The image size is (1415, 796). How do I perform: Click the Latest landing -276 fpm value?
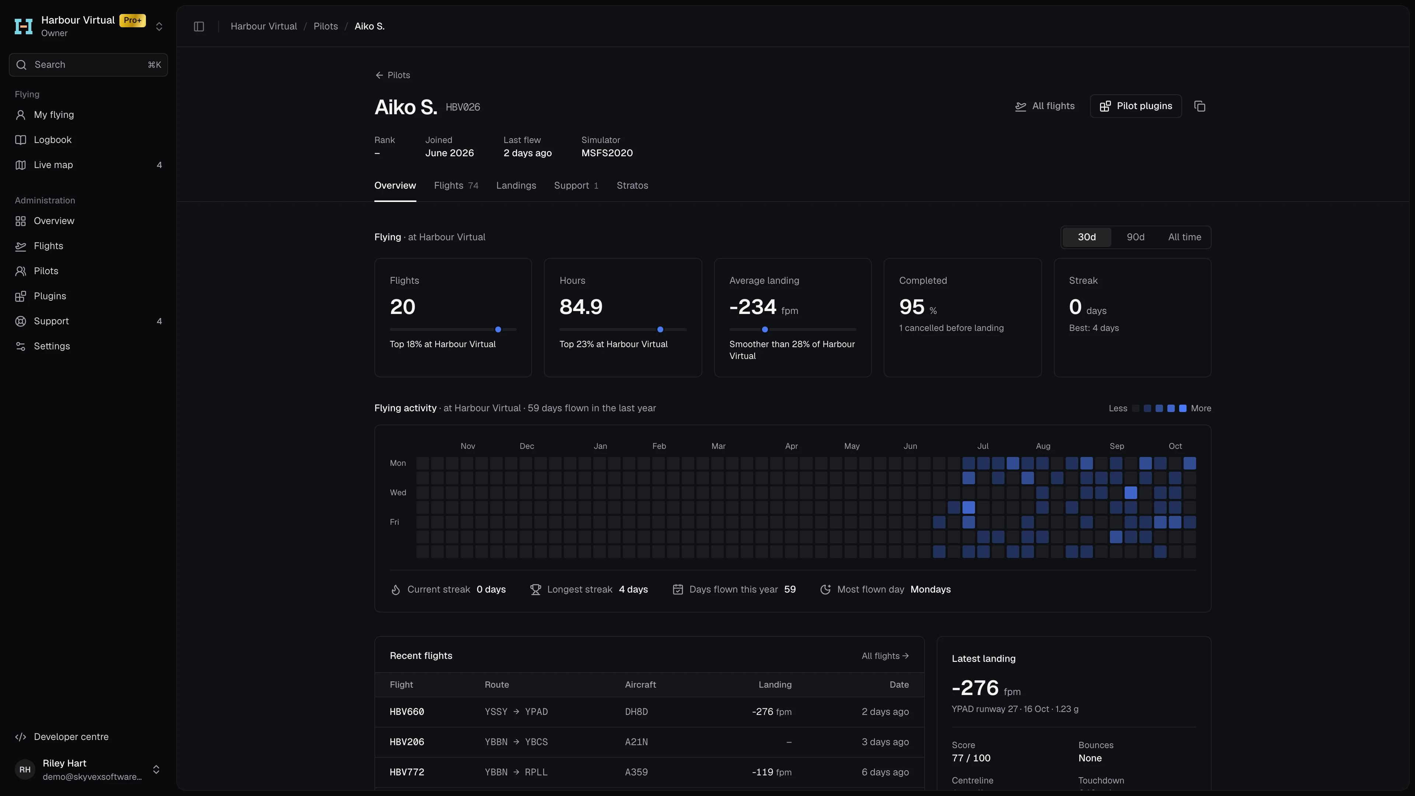click(986, 688)
